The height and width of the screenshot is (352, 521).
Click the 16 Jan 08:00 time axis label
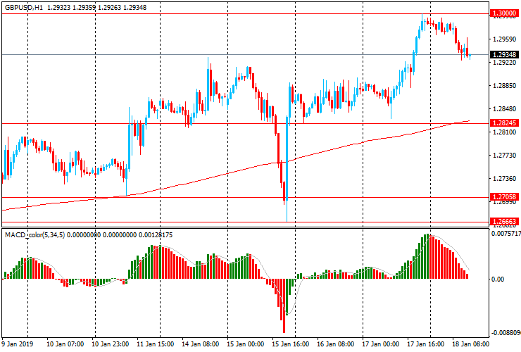coord(336,344)
